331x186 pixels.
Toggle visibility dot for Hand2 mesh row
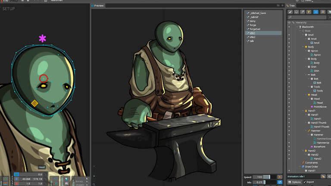289,158
